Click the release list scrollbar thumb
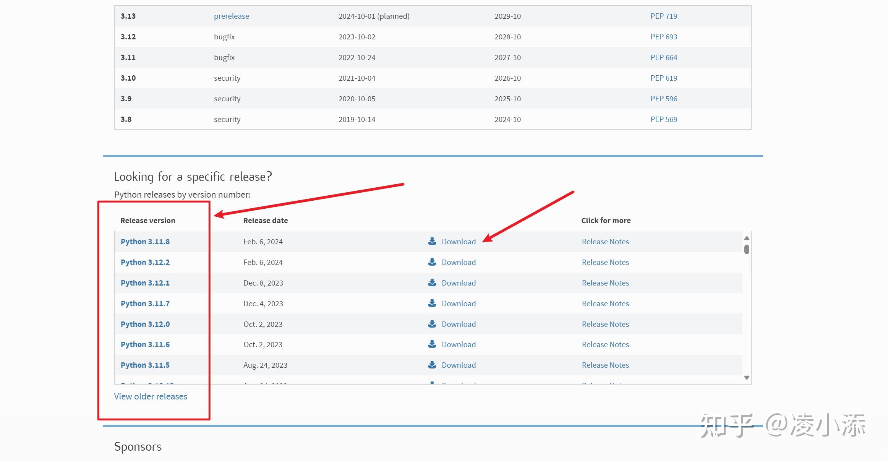The image size is (888, 461). (747, 249)
